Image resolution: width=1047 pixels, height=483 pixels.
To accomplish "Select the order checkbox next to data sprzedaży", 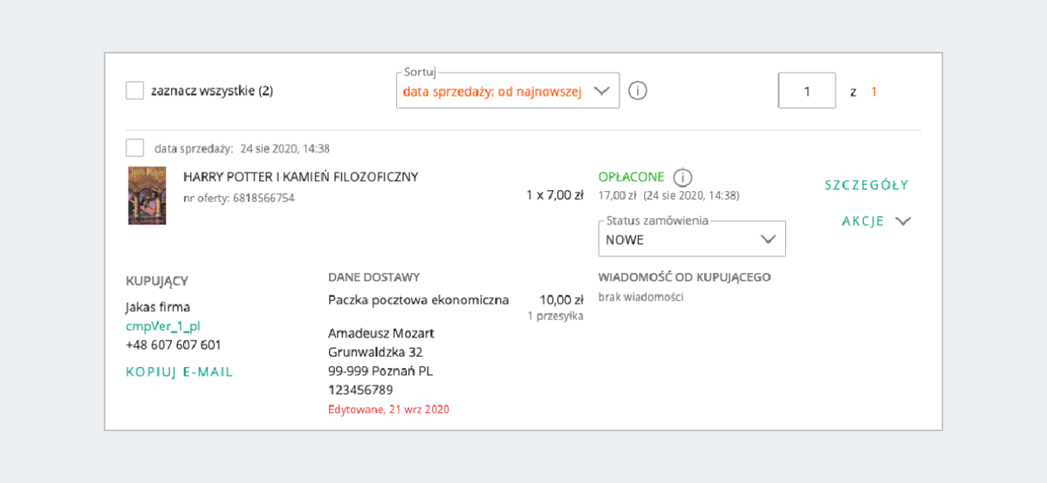I will (134, 147).
